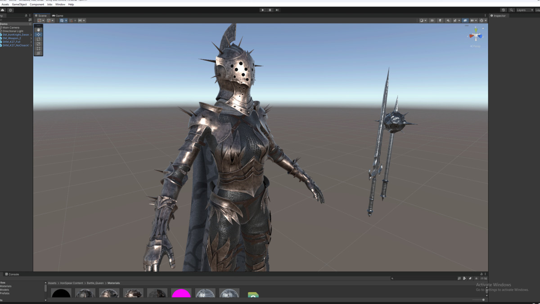Toggle scene audio icon
This screenshot has width=540, height=304.
coord(448,20)
